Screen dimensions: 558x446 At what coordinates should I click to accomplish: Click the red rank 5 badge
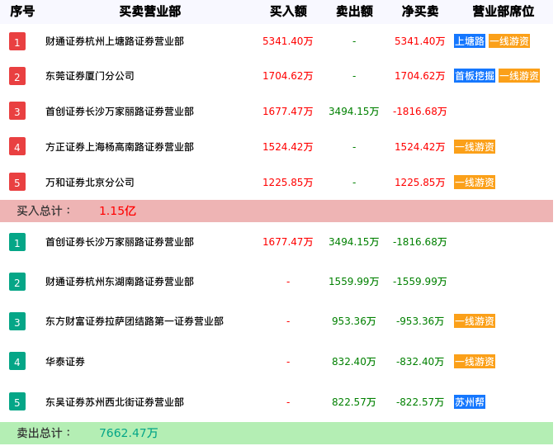click(x=17, y=183)
